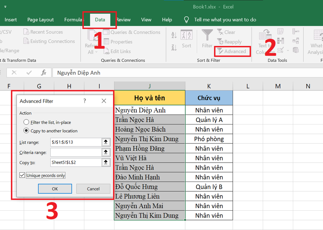Select column J header
Viewport: 323px width, 230px height.
(x=150, y=86)
